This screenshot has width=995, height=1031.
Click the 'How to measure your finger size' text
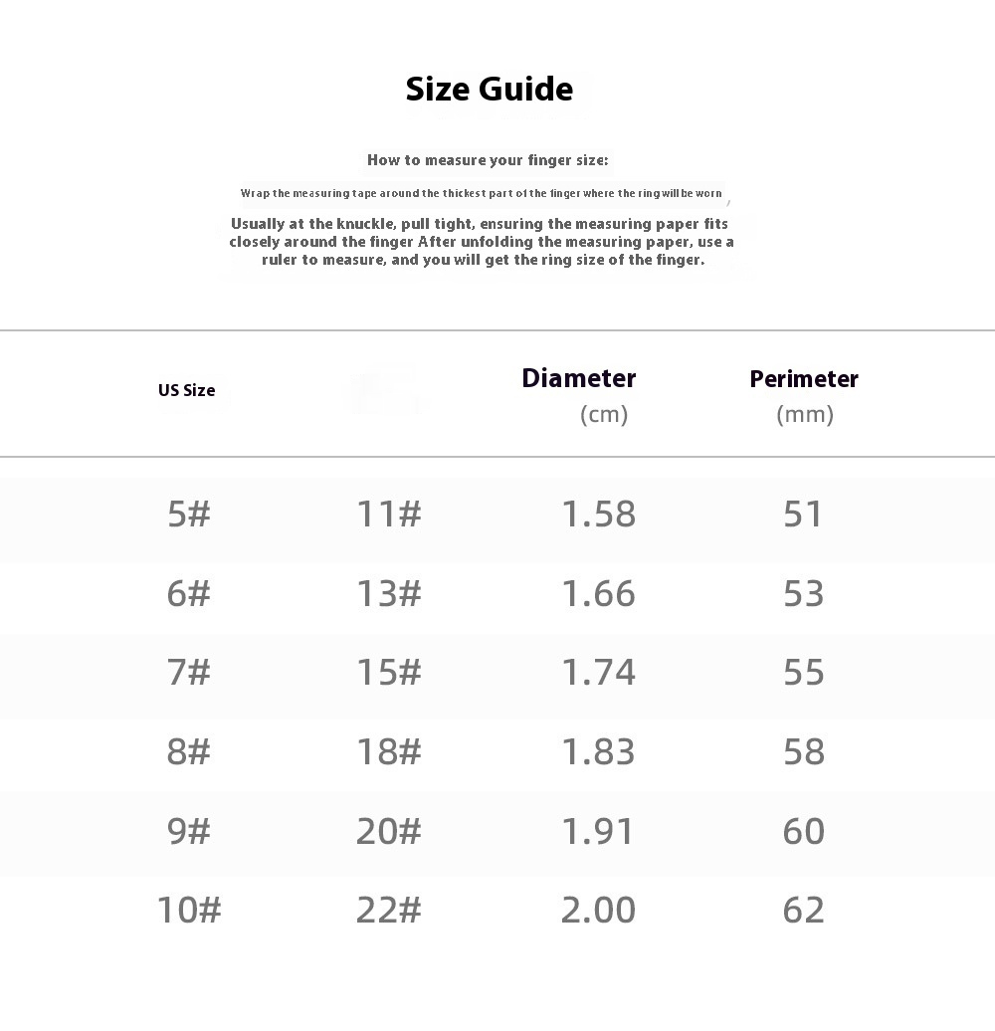coord(488,160)
